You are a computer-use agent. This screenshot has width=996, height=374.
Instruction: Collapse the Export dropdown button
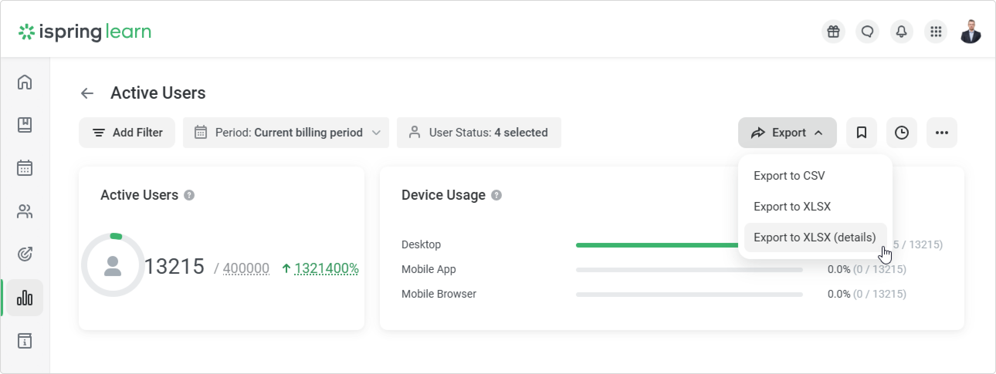[x=787, y=133]
